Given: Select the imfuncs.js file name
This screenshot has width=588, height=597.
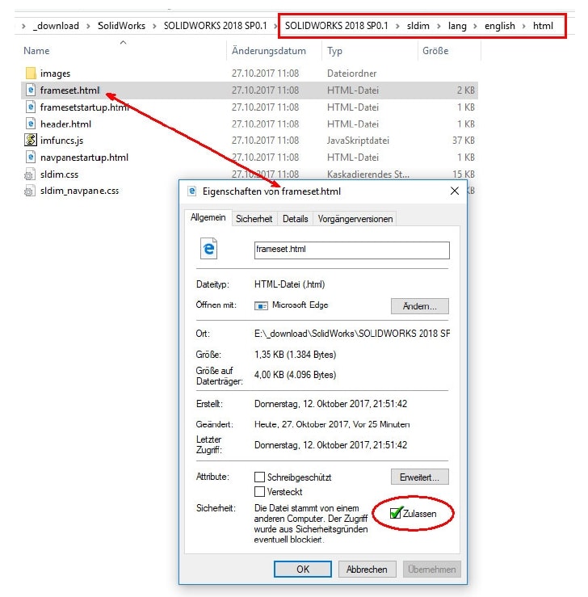Looking at the screenshot, I should (61, 141).
